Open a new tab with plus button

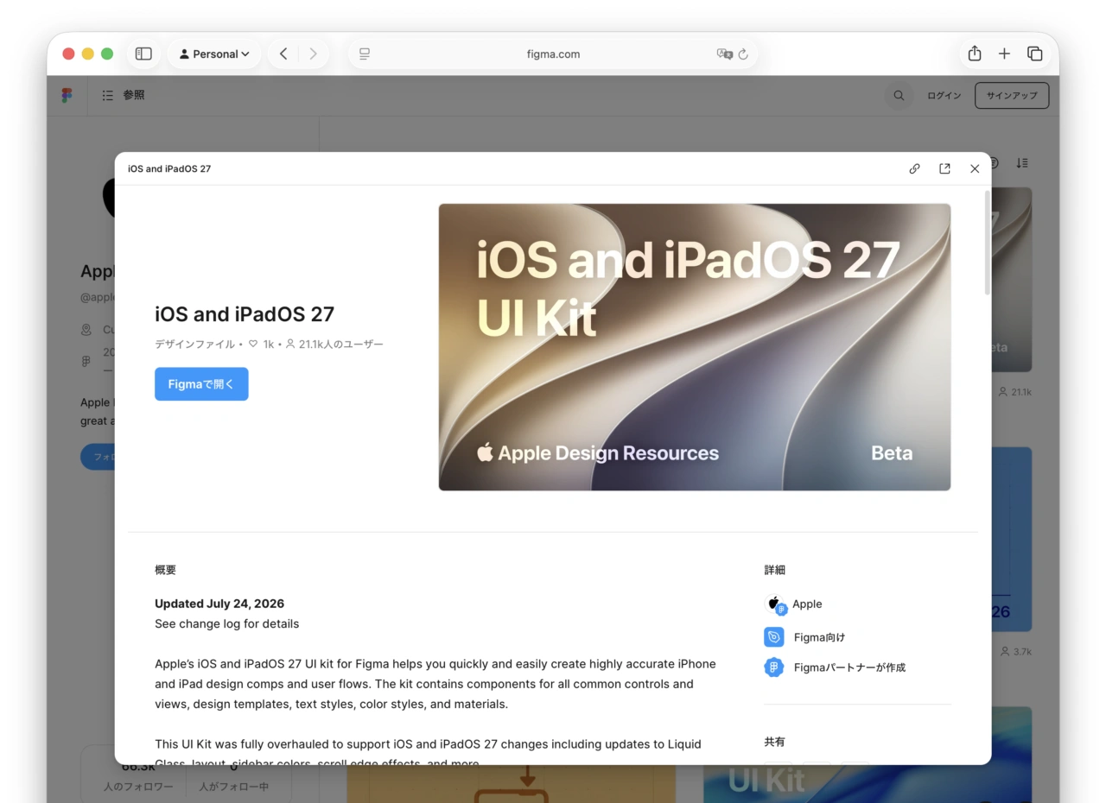1004,54
